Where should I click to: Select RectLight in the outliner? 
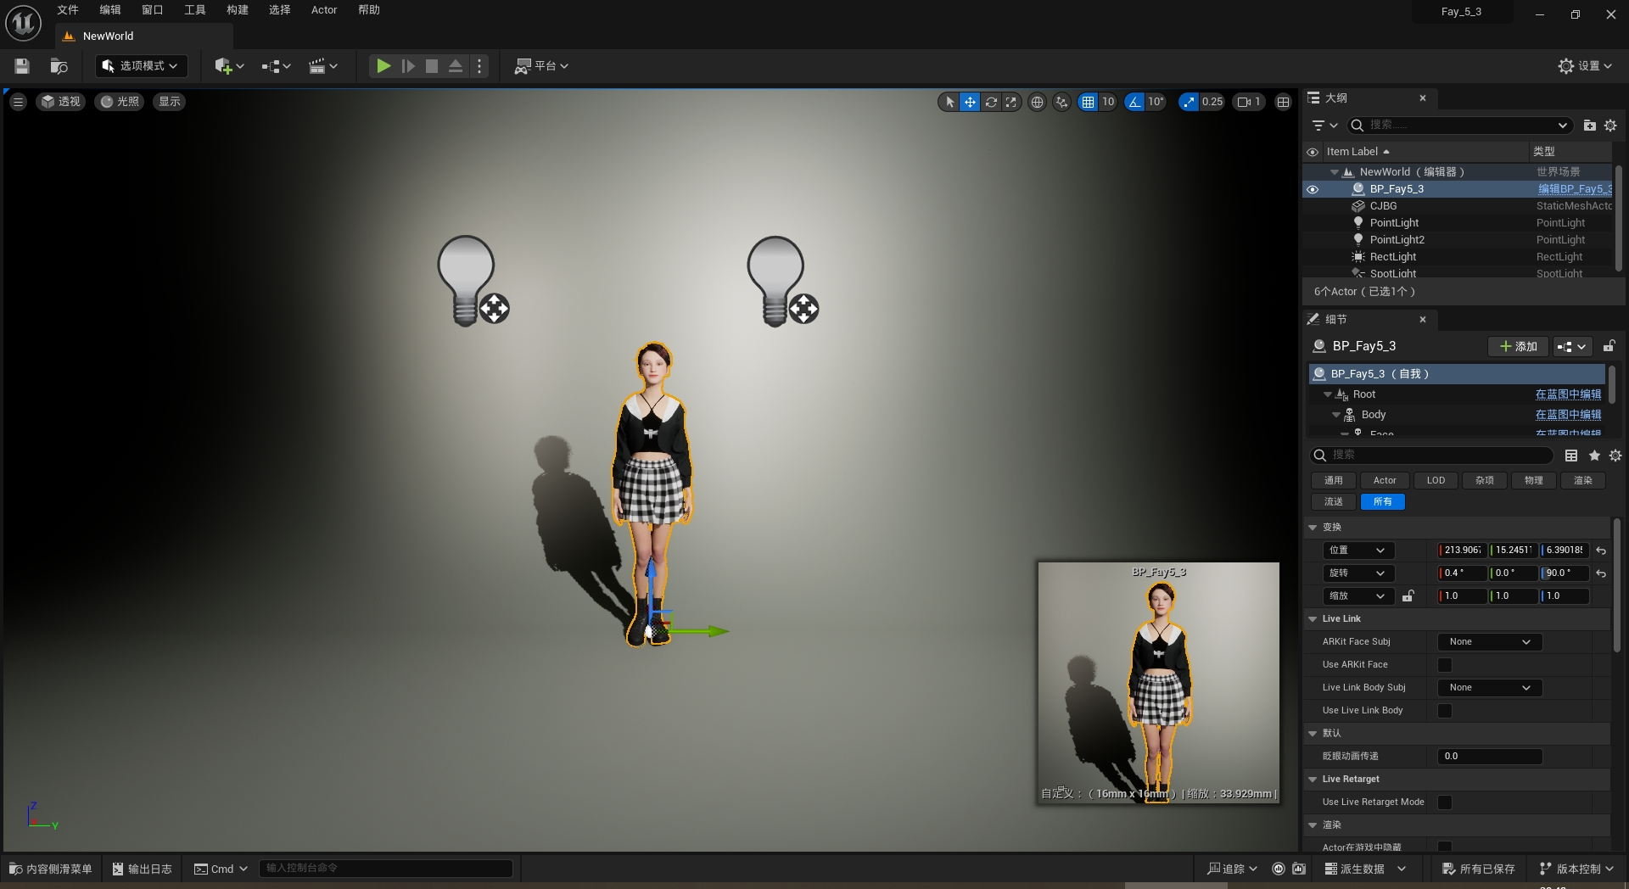click(x=1392, y=257)
